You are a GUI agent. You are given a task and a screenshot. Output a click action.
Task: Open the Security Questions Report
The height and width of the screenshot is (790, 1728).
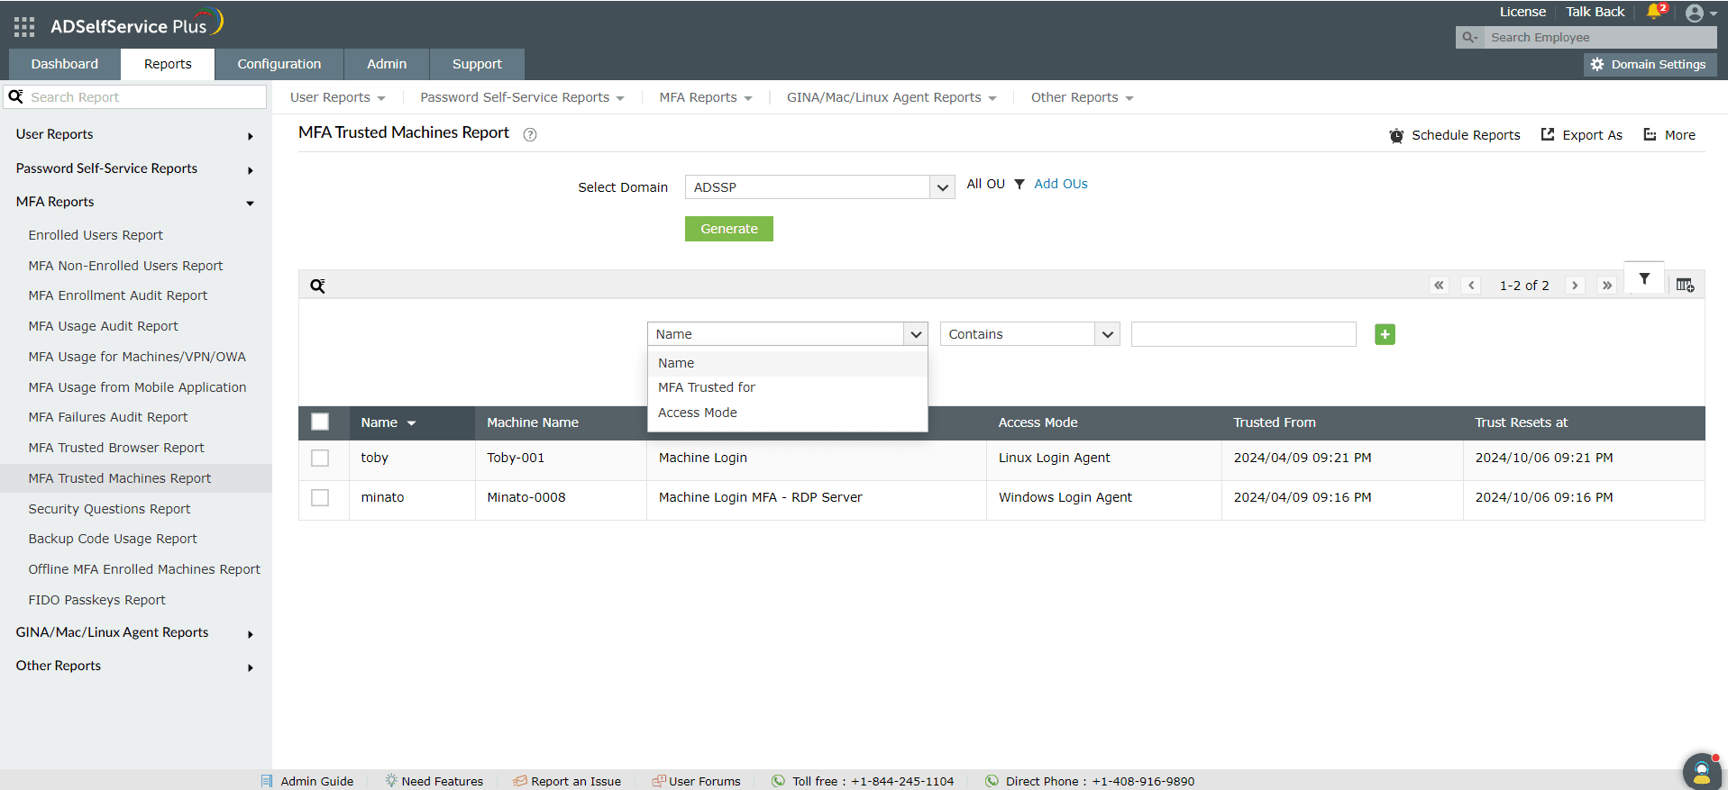[109, 509]
